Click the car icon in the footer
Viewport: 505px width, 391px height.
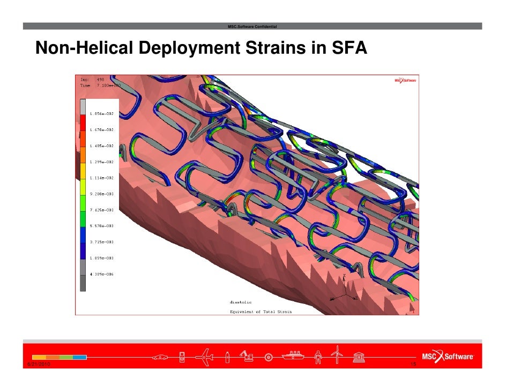click(160, 358)
